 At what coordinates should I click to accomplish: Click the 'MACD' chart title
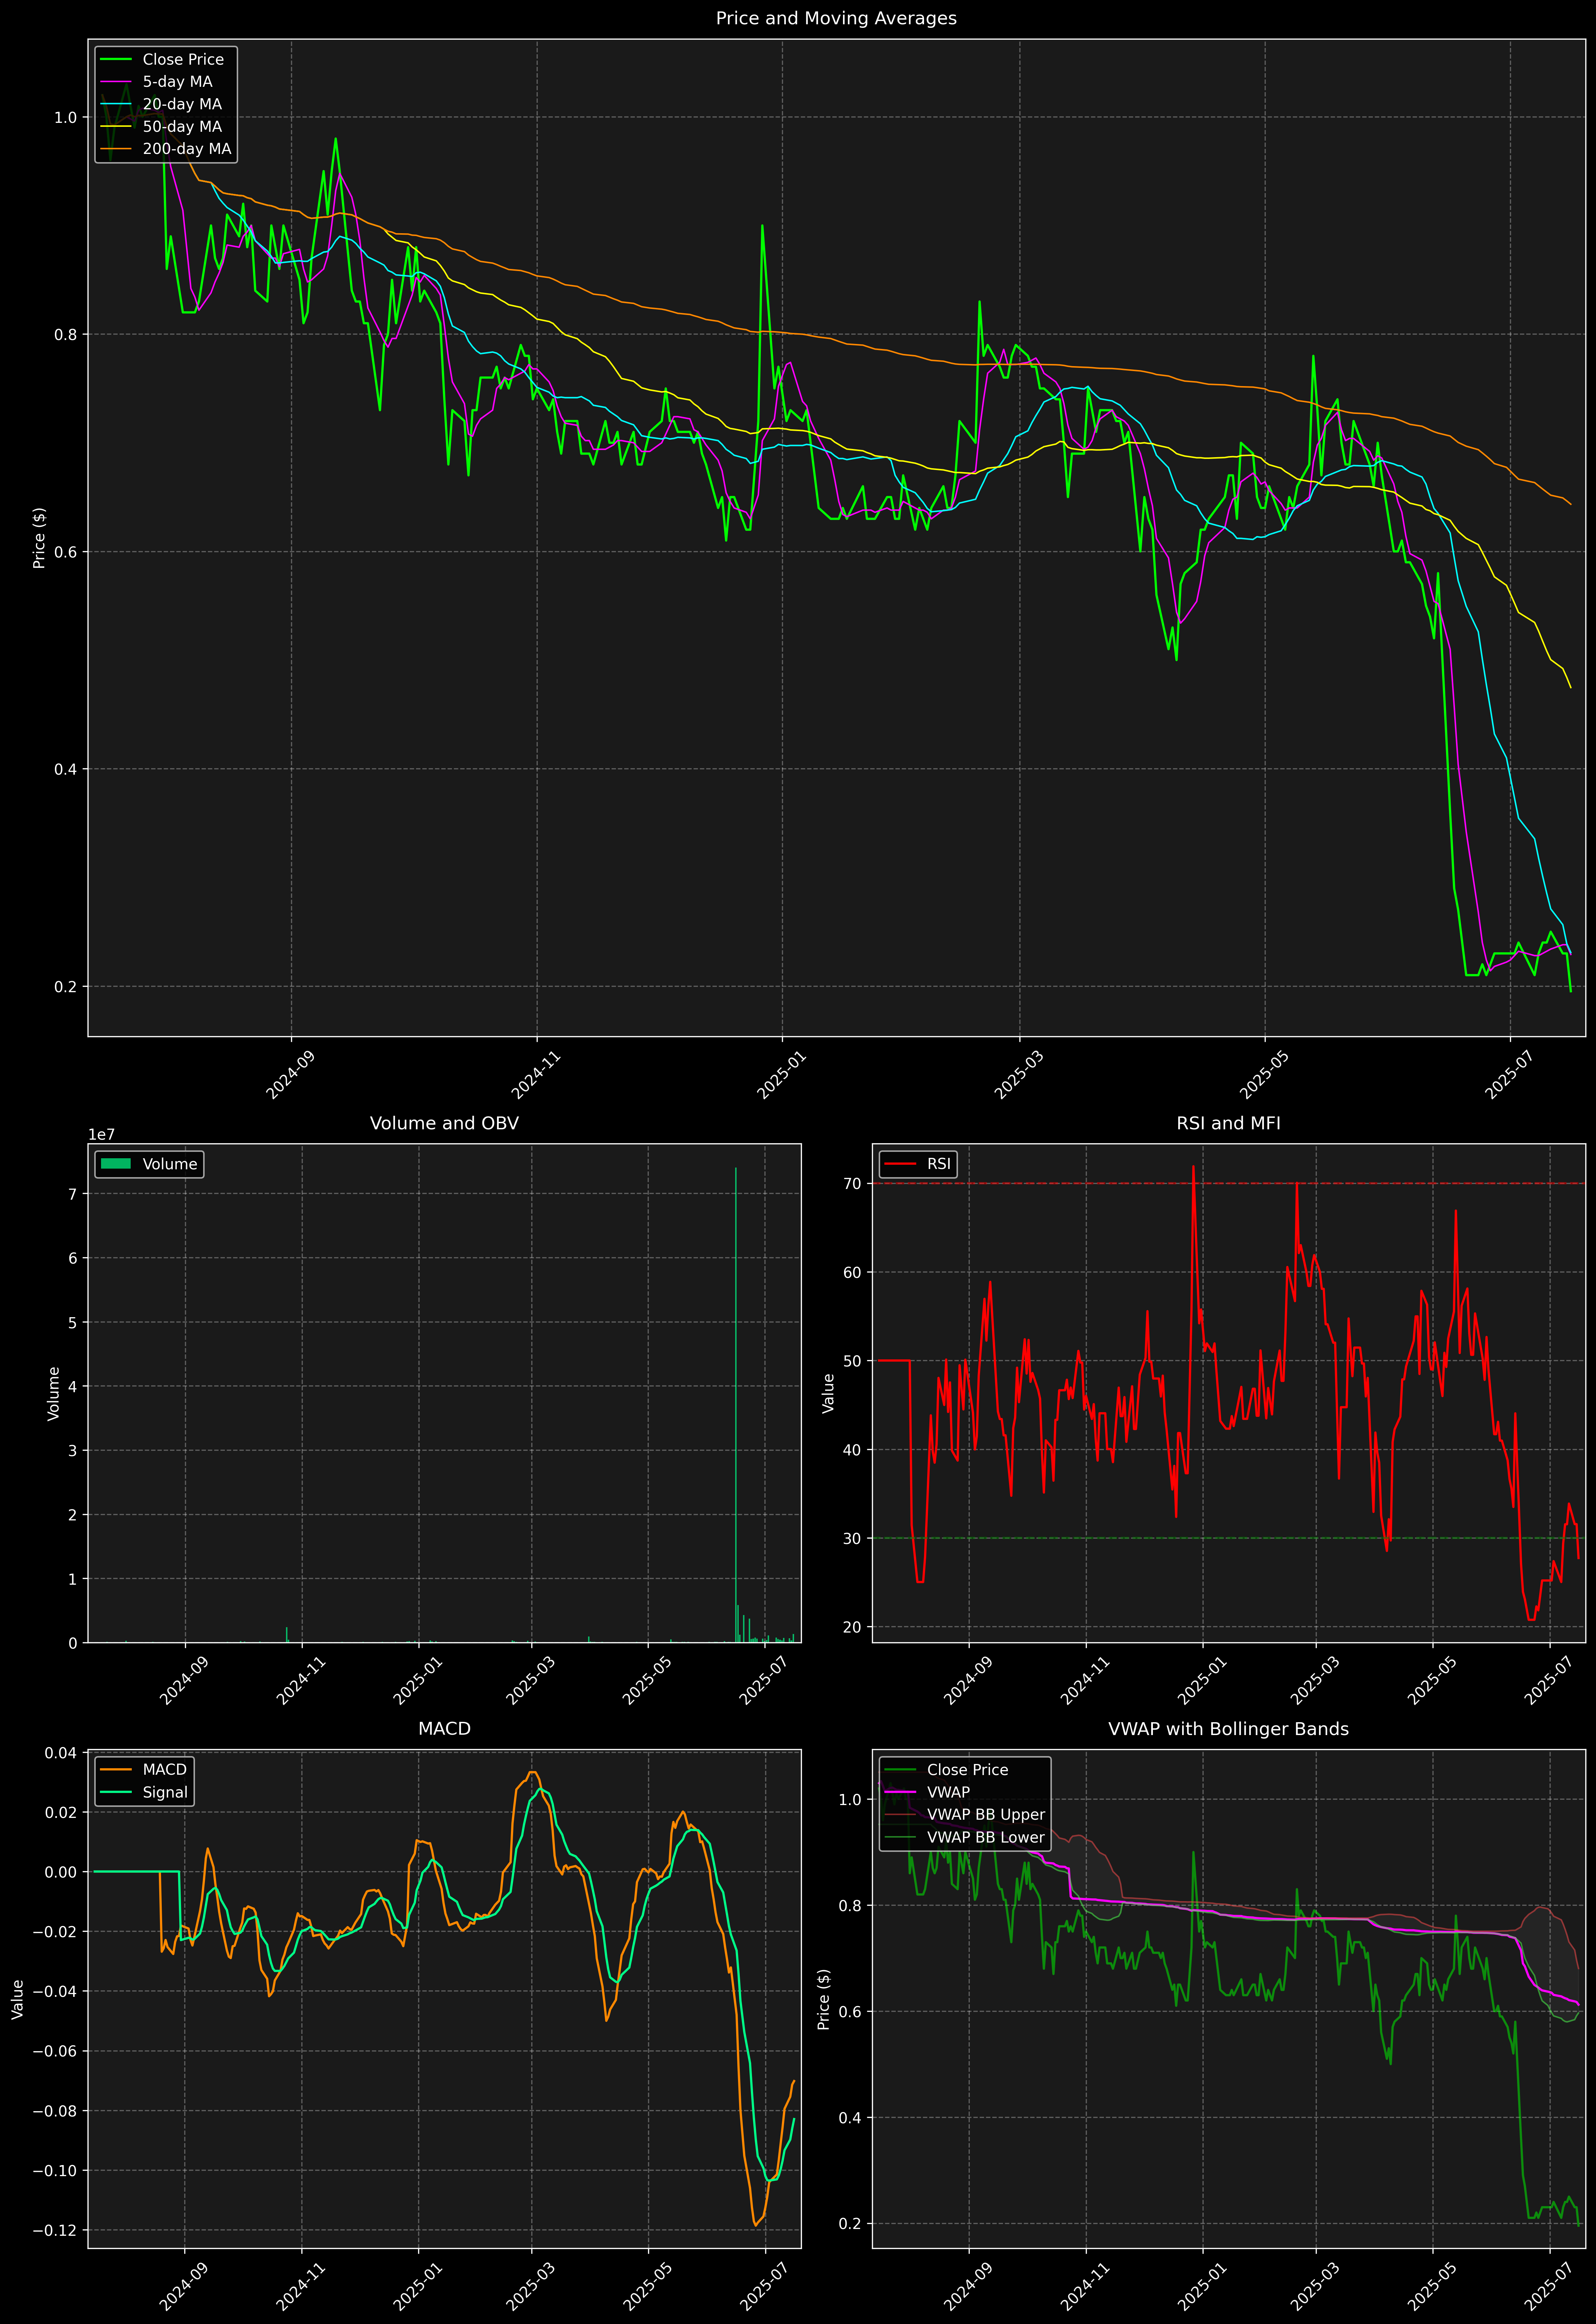444,1729
